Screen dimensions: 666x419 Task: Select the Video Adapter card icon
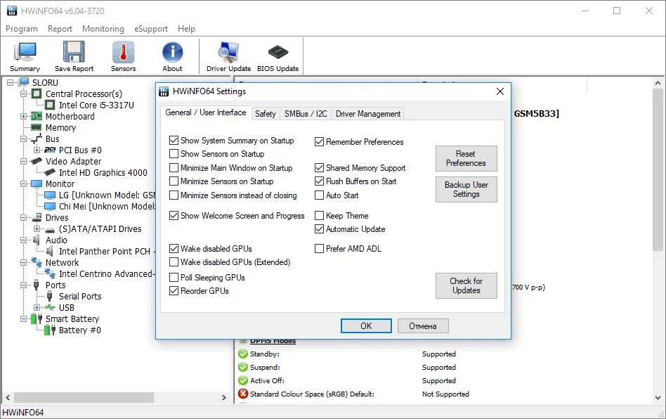[x=37, y=161]
